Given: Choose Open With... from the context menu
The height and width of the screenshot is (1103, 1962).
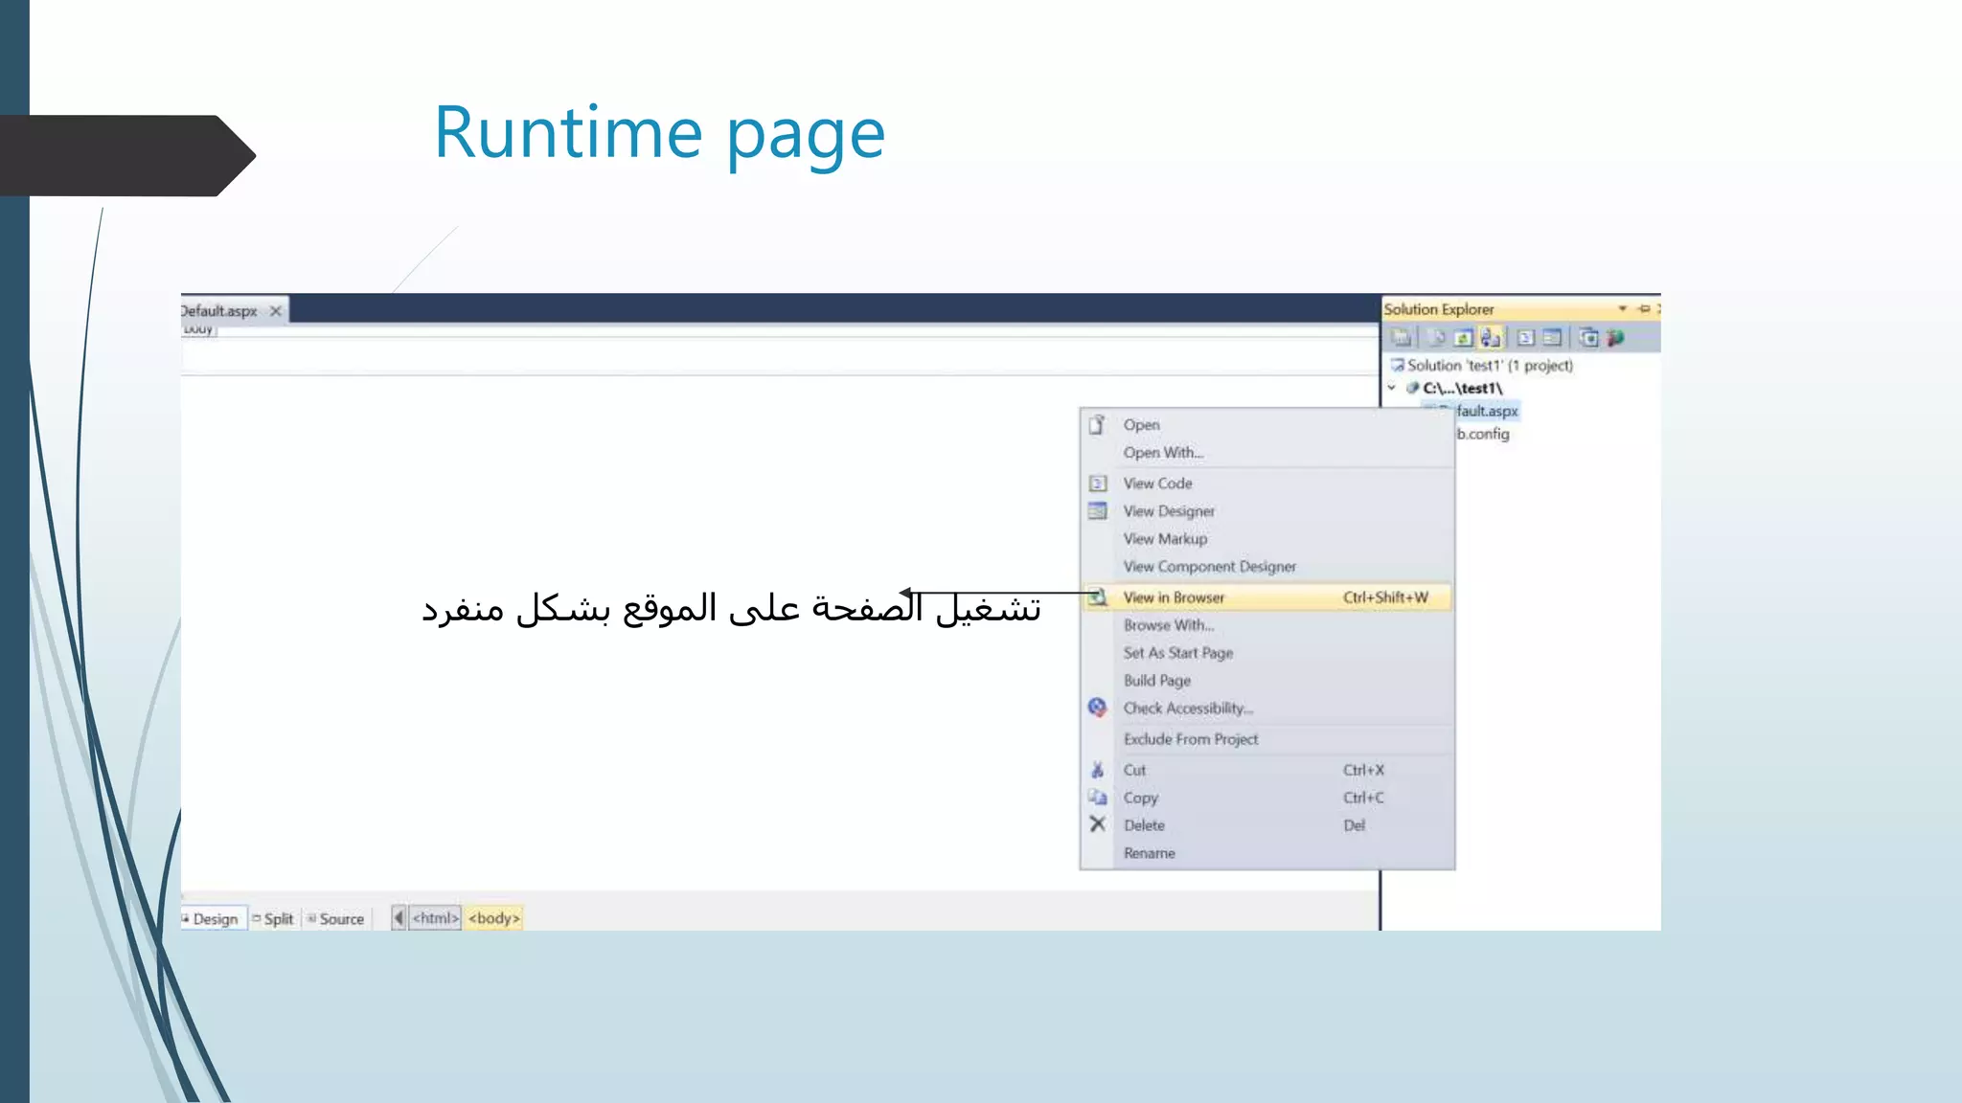Looking at the screenshot, I should tap(1266, 452).
